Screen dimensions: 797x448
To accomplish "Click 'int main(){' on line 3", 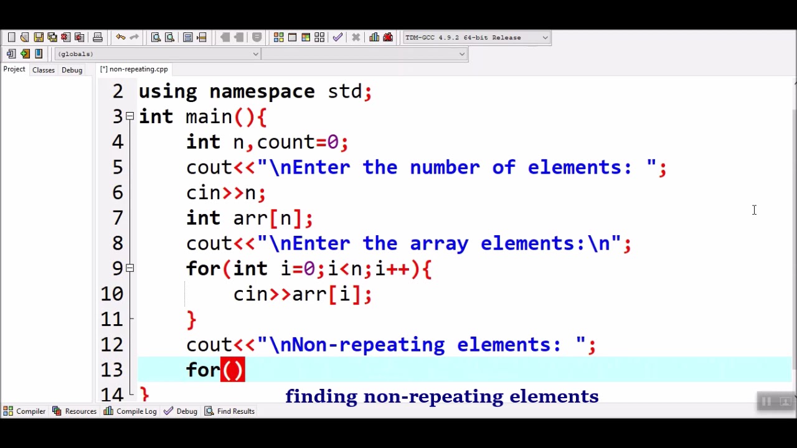I will [202, 117].
